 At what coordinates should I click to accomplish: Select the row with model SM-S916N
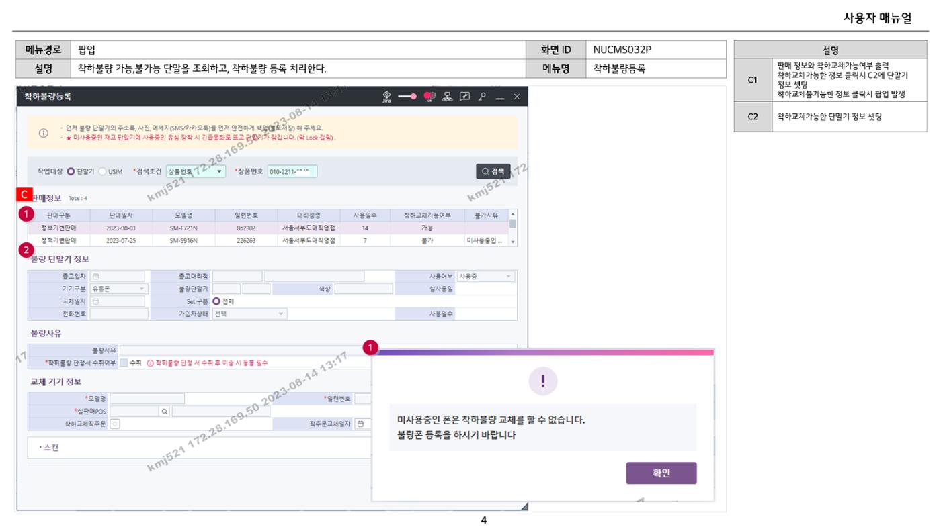coord(268,240)
